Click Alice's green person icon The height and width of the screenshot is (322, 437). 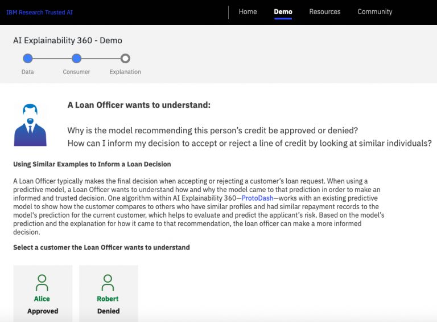(x=42, y=282)
